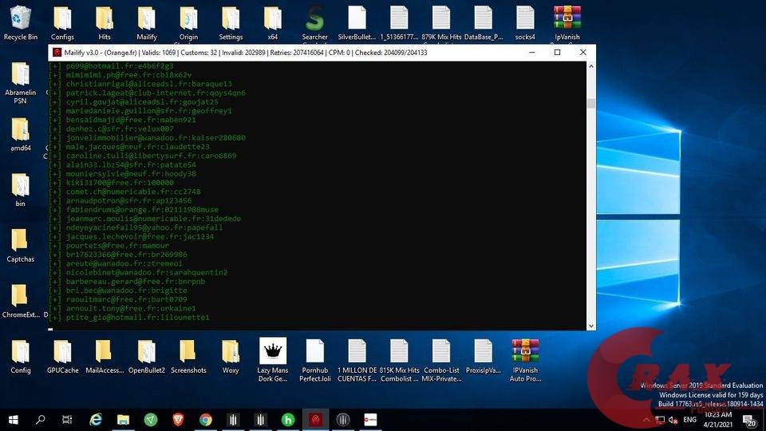Screen dimensions: 766x431
Task: Open the Combo-List MIX-Private file
Action: (x=441, y=361)
